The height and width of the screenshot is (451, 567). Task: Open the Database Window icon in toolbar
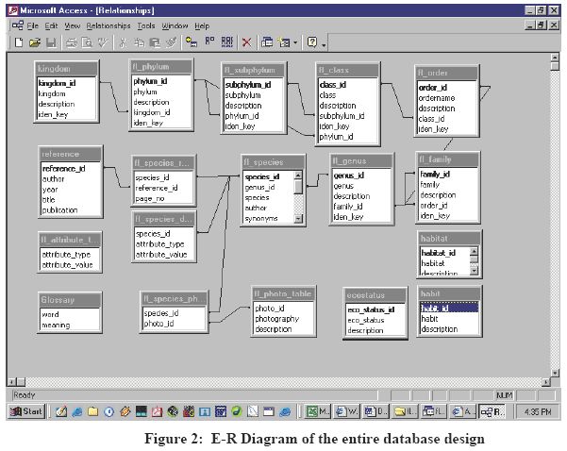tap(268, 42)
